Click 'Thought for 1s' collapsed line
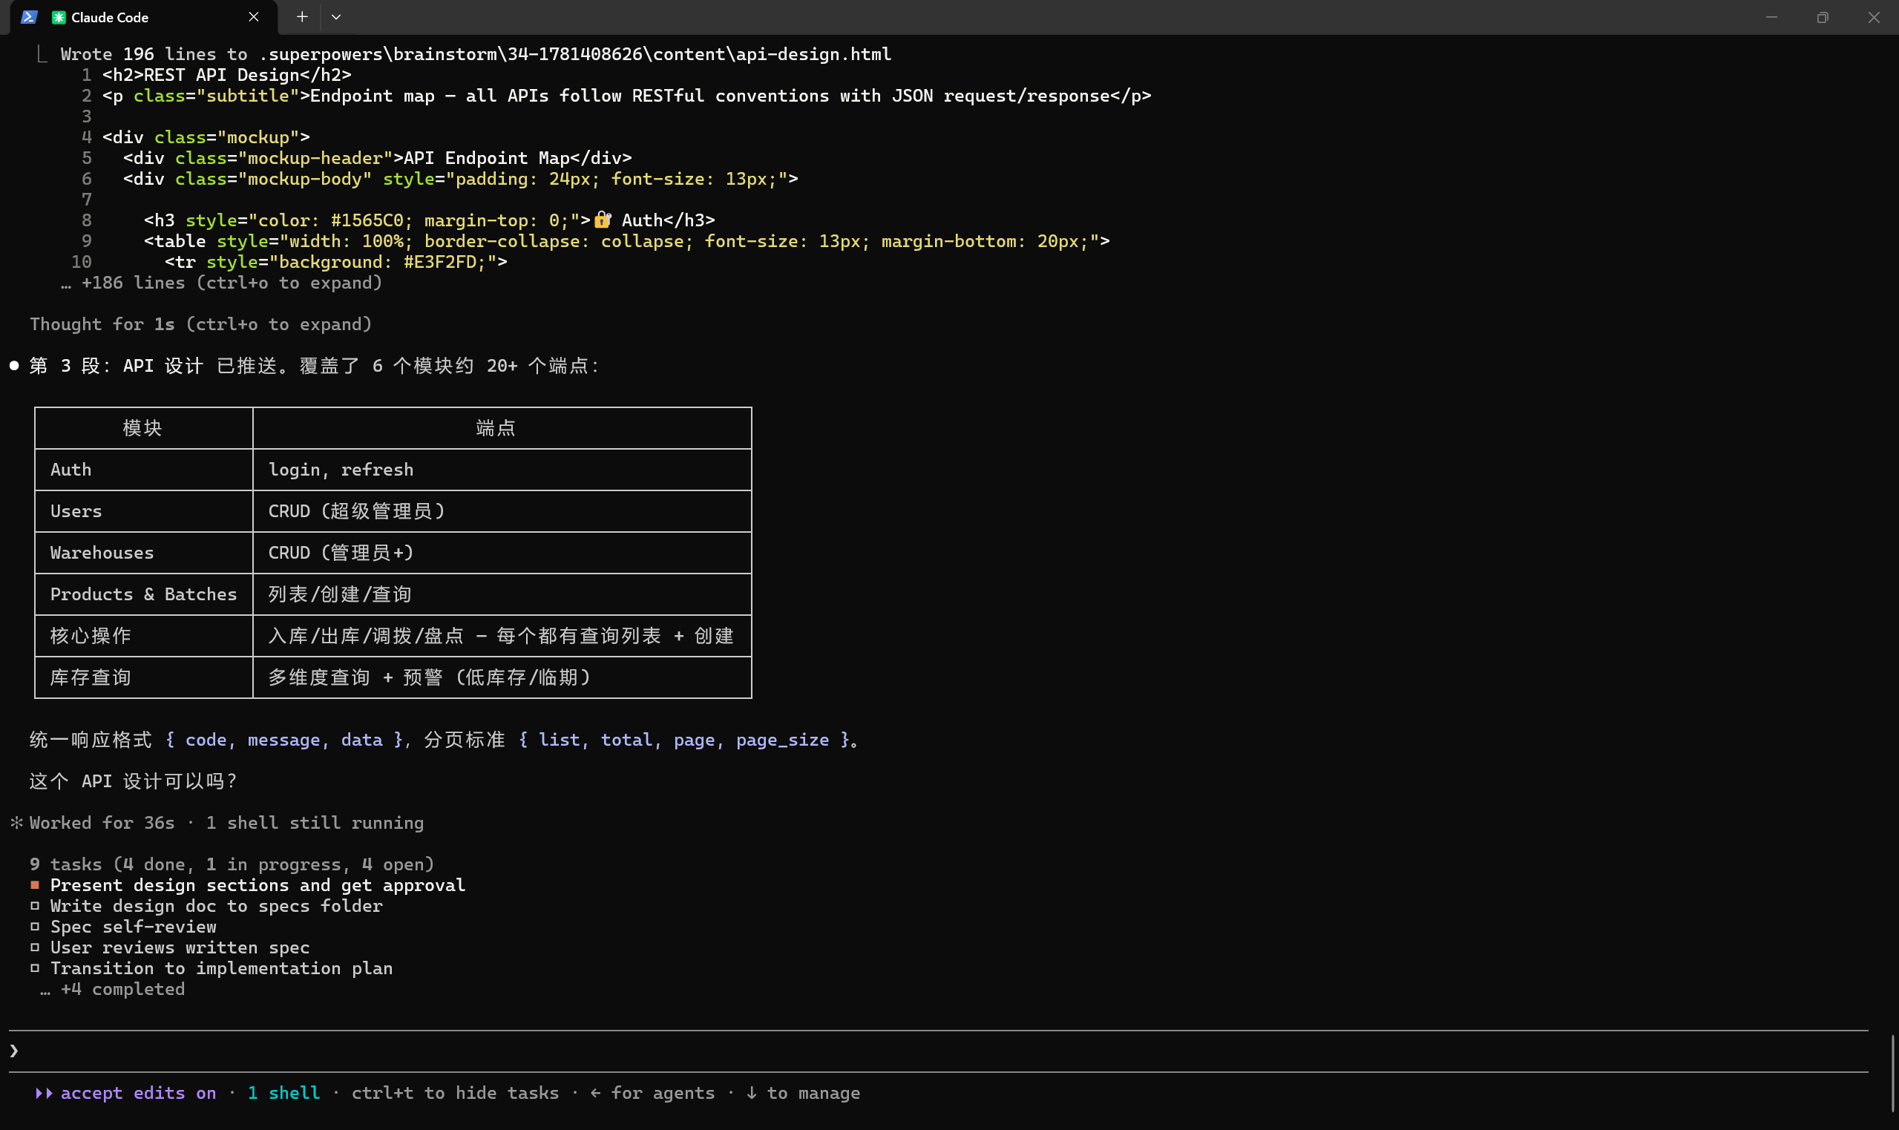Viewport: 1899px width, 1130px height. click(x=201, y=324)
